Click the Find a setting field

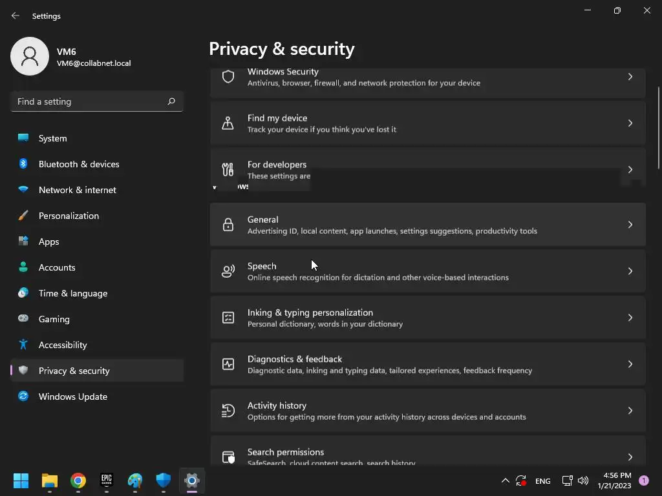pos(97,101)
